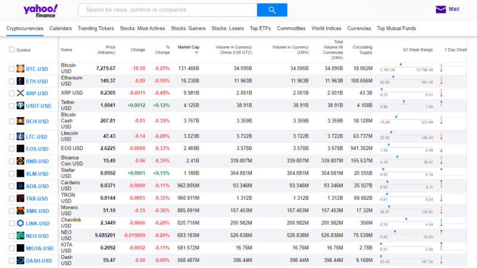Click the blue search magnifier button
Image resolution: width=477 pixels, height=268 pixels.
pos(272,10)
